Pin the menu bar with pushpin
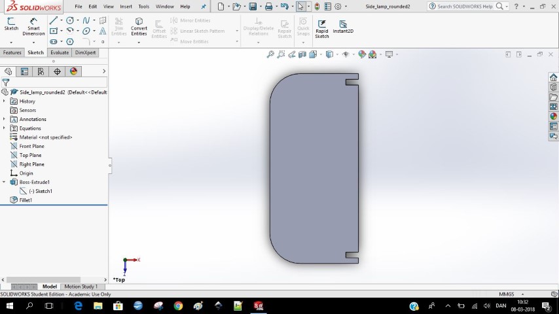This screenshot has width=559, height=314. pos(204,7)
